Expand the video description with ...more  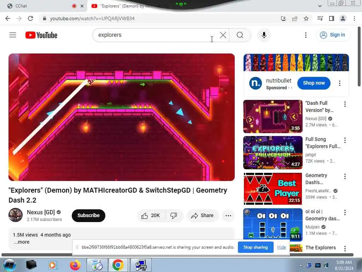[x=22, y=242]
